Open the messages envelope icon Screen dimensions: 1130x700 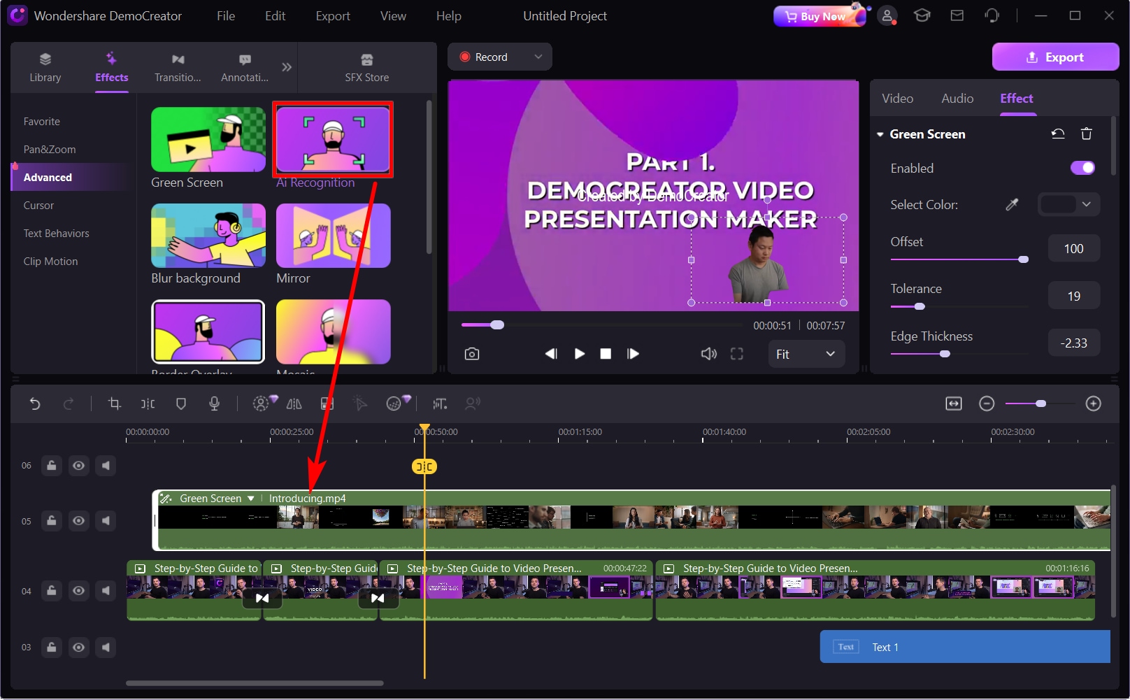(x=957, y=15)
